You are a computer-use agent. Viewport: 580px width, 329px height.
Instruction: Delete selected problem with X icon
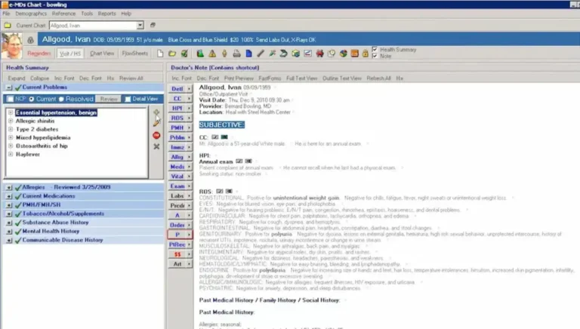pyautogui.click(x=156, y=146)
